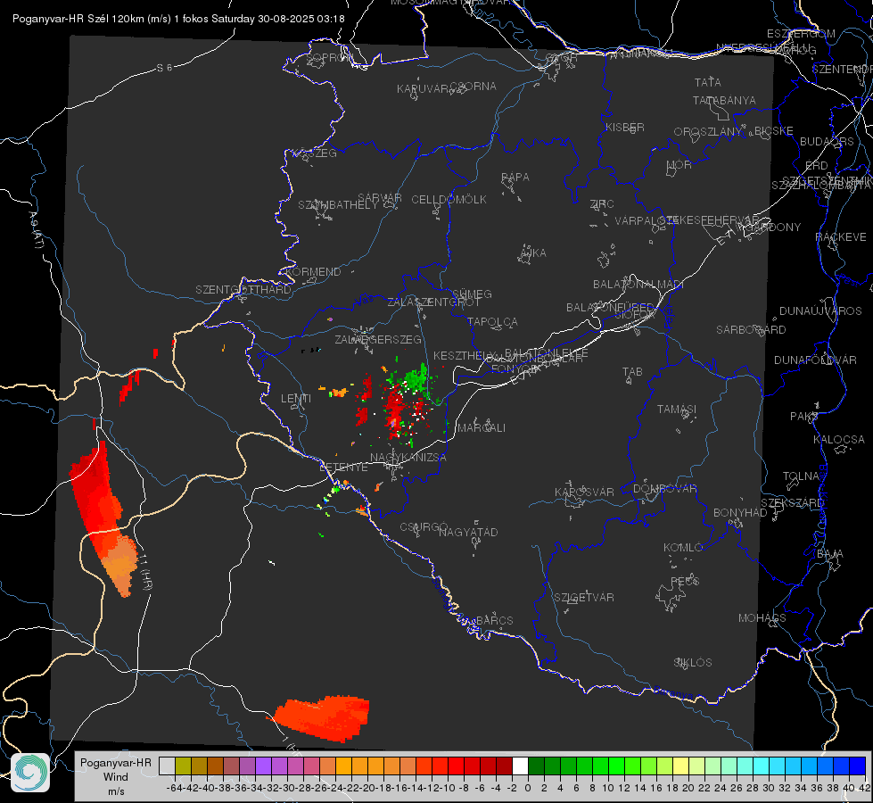Click the AJKA city label
This screenshot has width=873, height=803.
pyautogui.click(x=533, y=253)
